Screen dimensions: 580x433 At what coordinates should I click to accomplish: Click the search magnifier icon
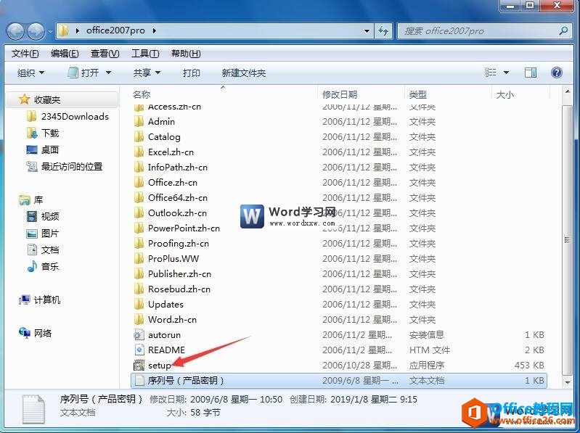coord(563,30)
